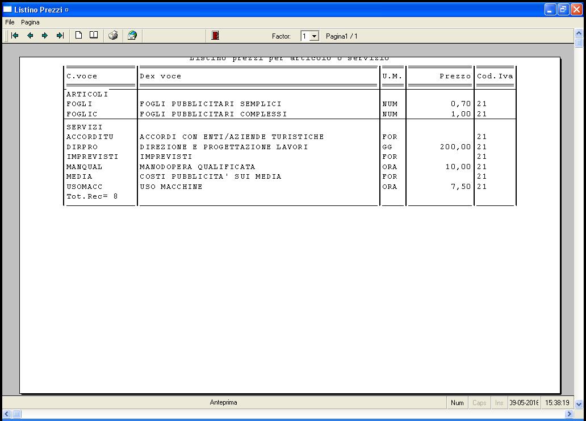Screen dimensions: 586x421
Task: Click VAT code '21' in the DIRPRO row
Action: tap(482, 147)
